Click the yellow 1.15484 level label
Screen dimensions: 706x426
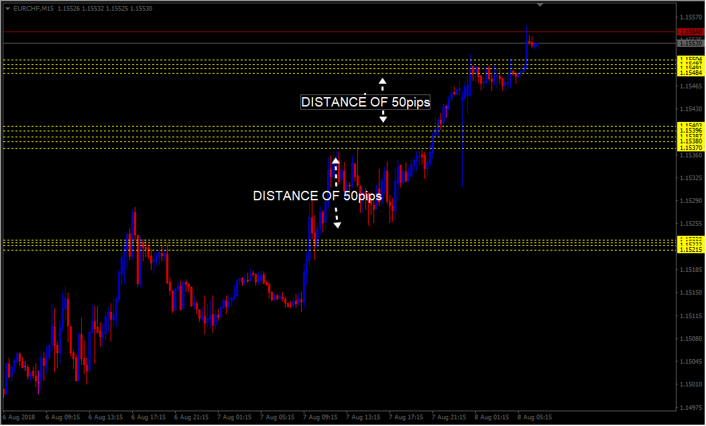click(690, 73)
